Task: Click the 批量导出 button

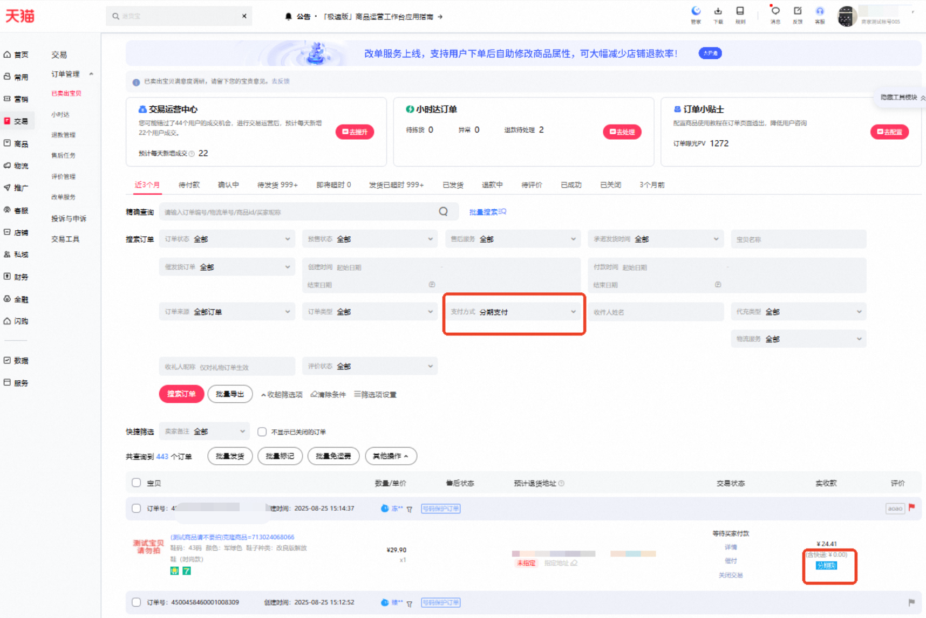Action: click(230, 394)
